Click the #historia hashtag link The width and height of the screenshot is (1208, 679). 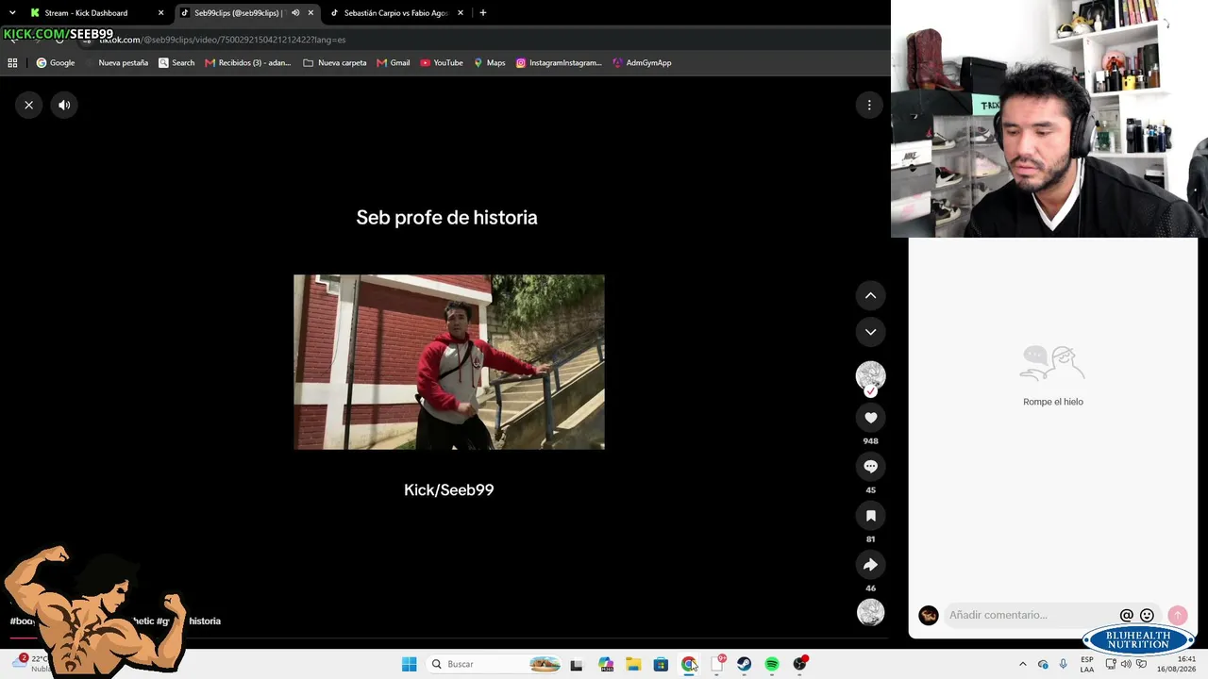(x=205, y=621)
